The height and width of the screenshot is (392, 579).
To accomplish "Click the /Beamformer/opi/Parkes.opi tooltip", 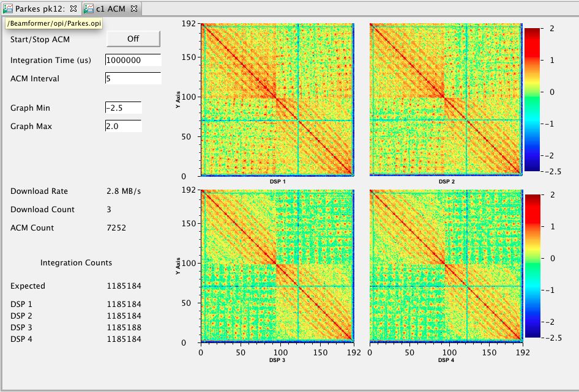I will pyautogui.click(x=54, y=23).
